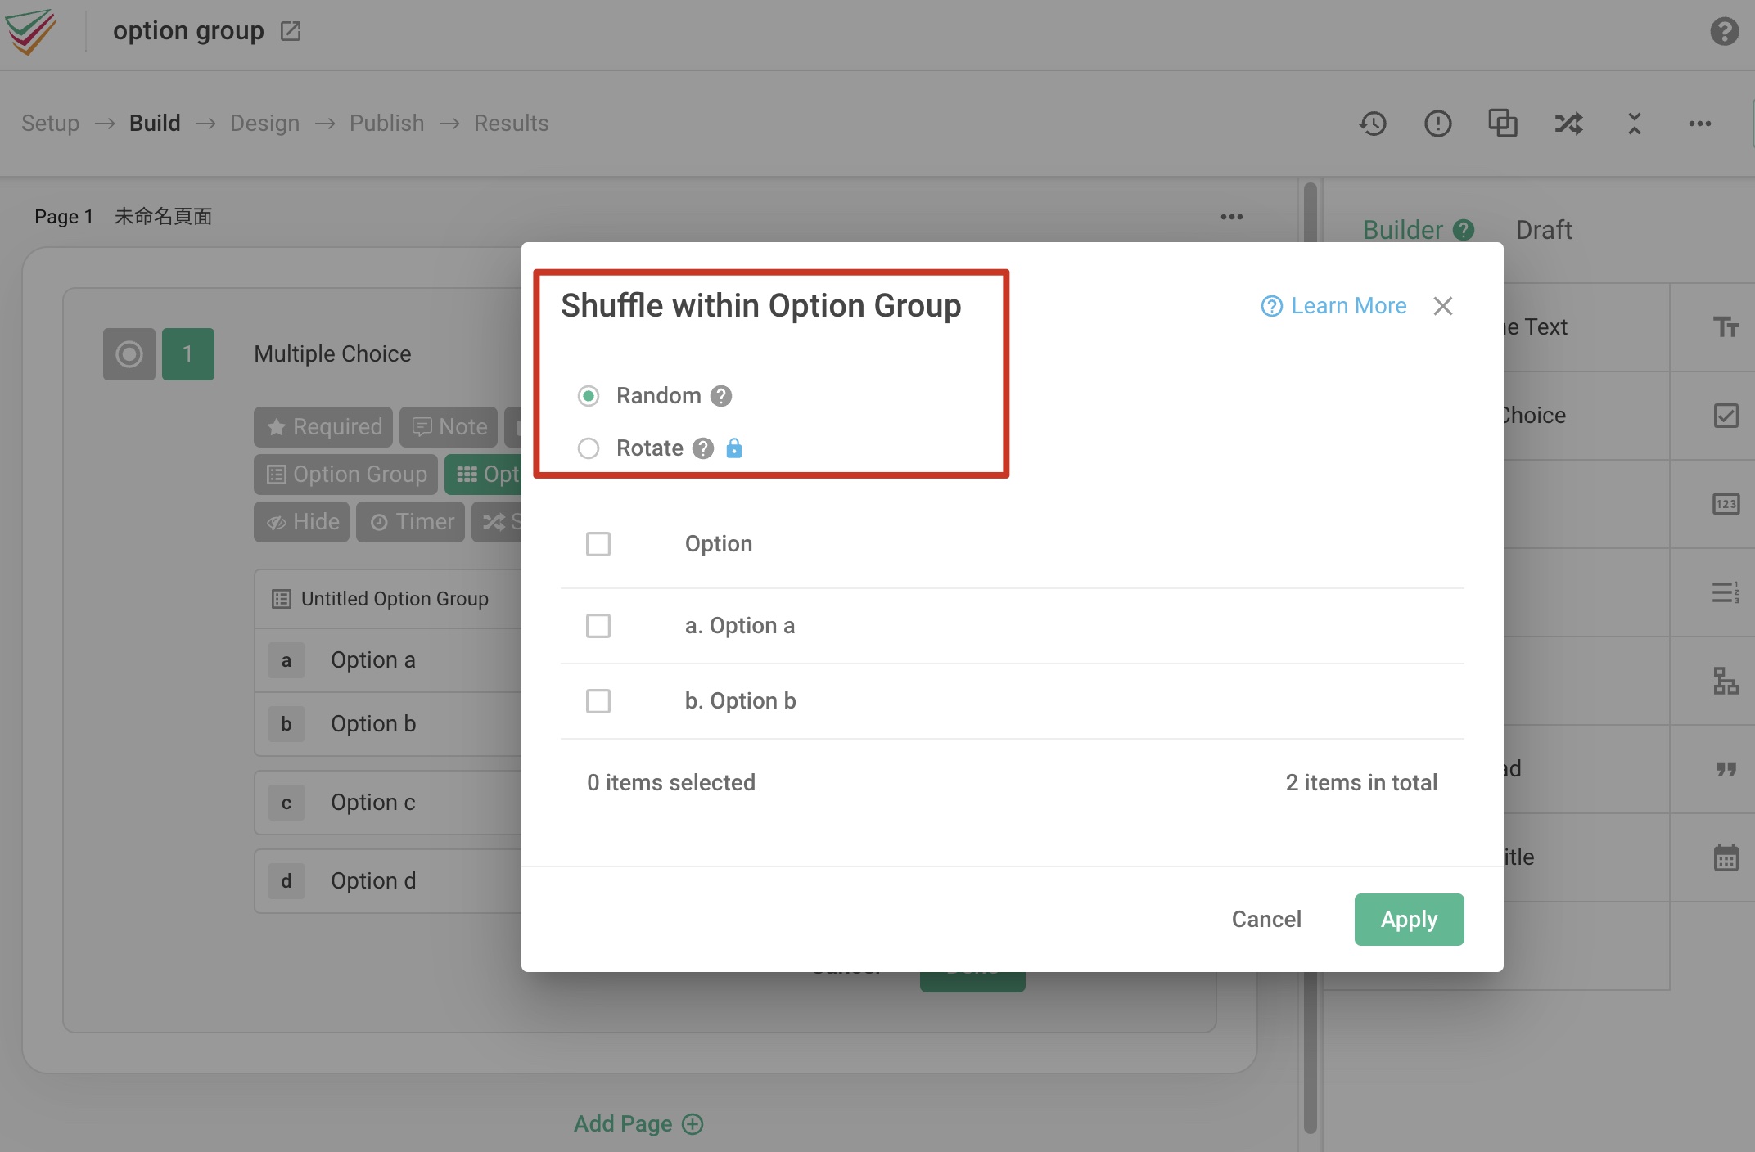Viewport: 1755px width, 1152px height.
Task: Check the checkbox beside Option a
Action: coord(598,625)
